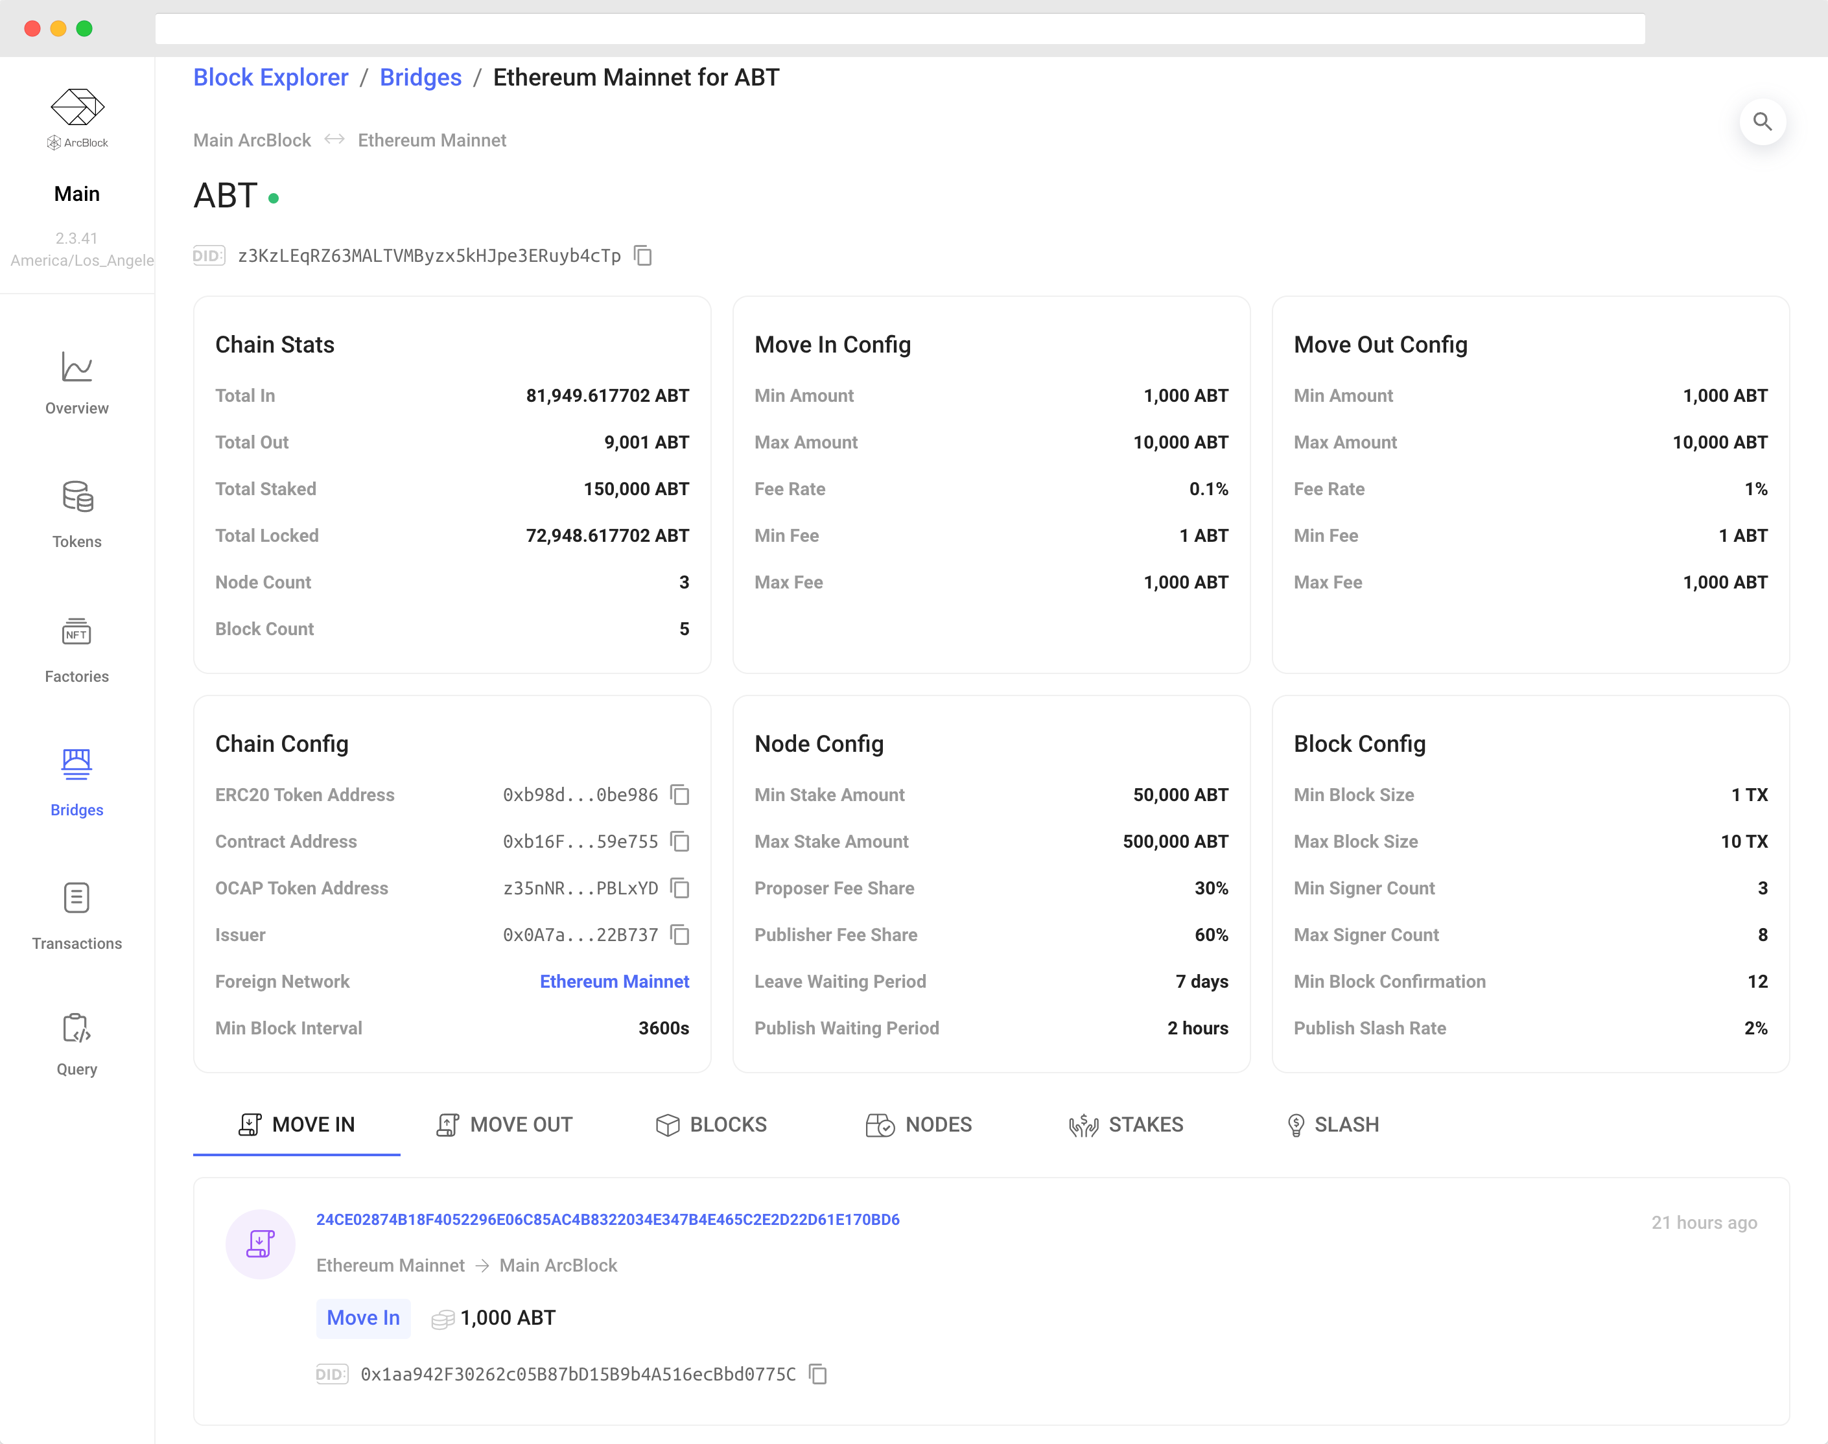Click the search magnifier icon
Screen dimensions: 1828x1444
[1762, 122]
